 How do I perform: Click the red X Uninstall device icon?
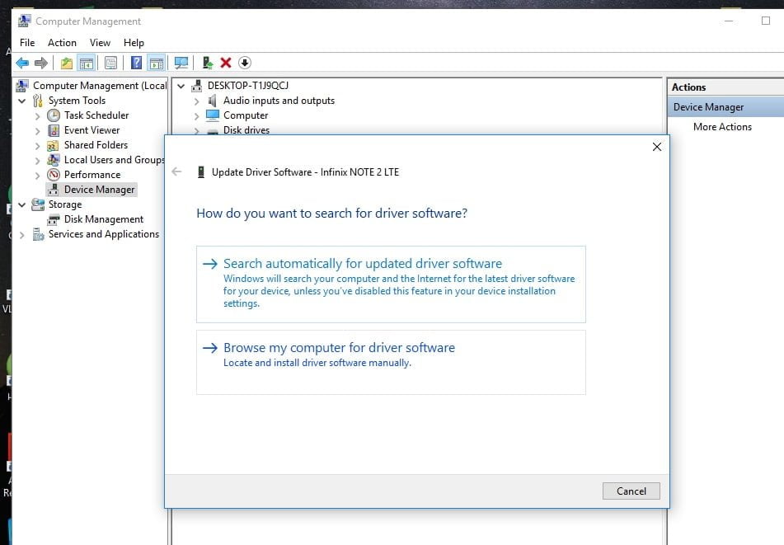226,63
